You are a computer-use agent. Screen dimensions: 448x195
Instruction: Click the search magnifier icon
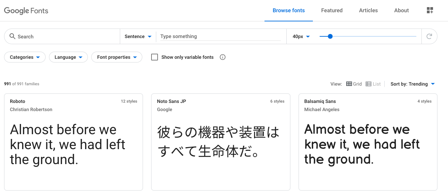pos(12,36)
